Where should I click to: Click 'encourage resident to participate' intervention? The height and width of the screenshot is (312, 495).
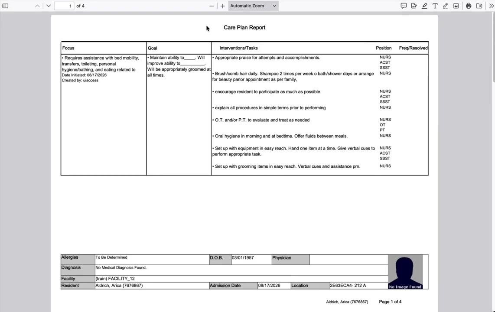(x=267, y=92)
